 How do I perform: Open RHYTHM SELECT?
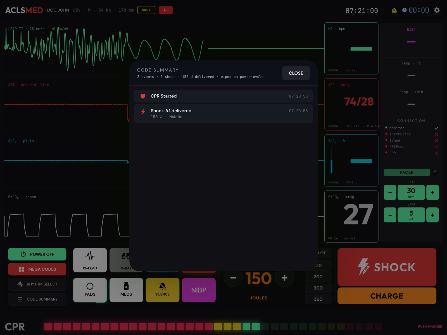pyautogui.click(x=37, y=284)
